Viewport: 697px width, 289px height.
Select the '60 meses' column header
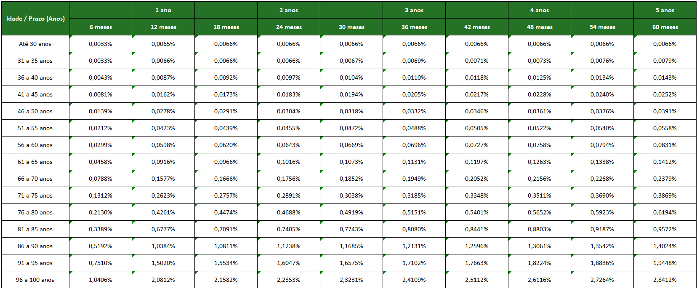[665, 27]
